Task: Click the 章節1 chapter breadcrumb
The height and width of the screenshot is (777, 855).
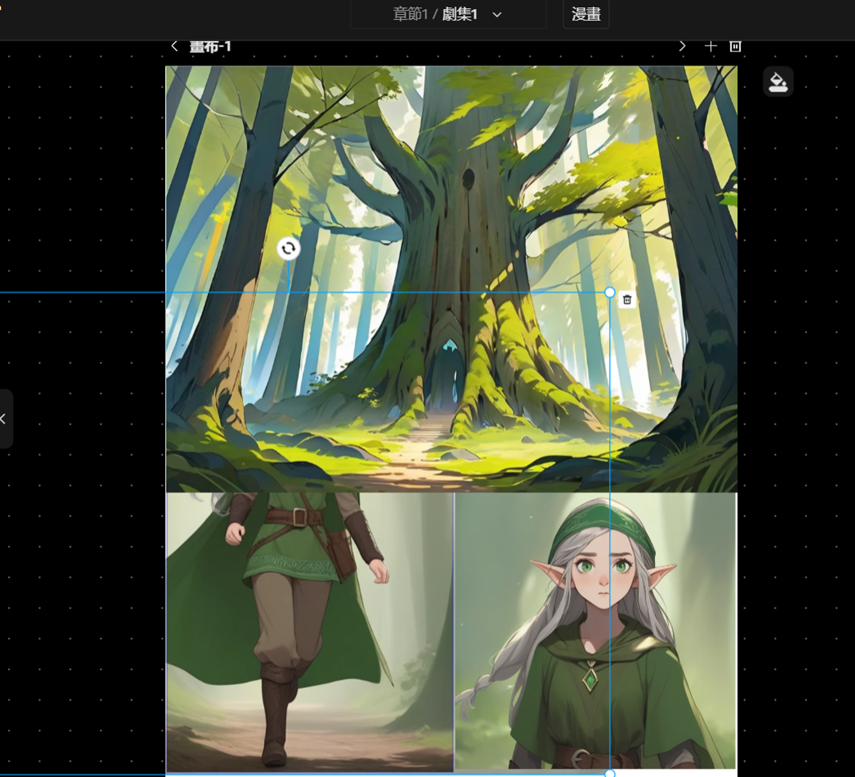Action: (410, 14)
